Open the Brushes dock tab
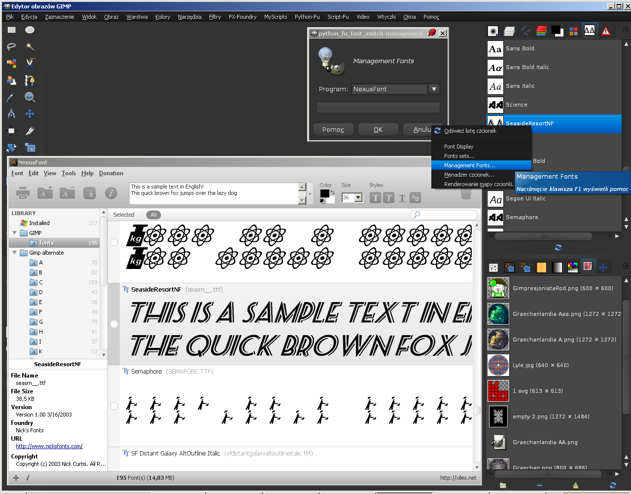The height and width of the screenshot is (494, 631). (x=493, y=31)
